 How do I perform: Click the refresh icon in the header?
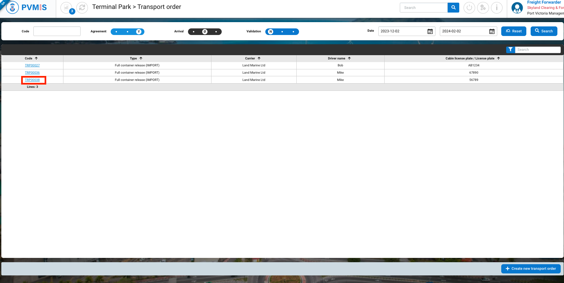click(x=82, y=8)
